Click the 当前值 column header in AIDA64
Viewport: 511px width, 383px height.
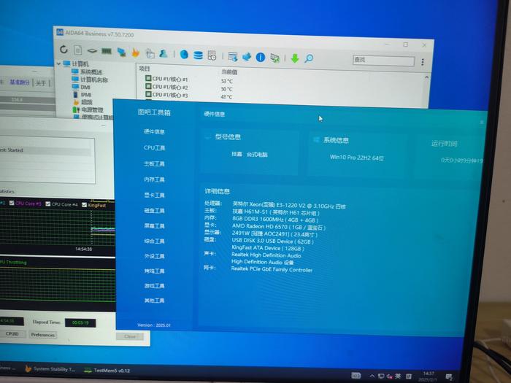[229, 72]
